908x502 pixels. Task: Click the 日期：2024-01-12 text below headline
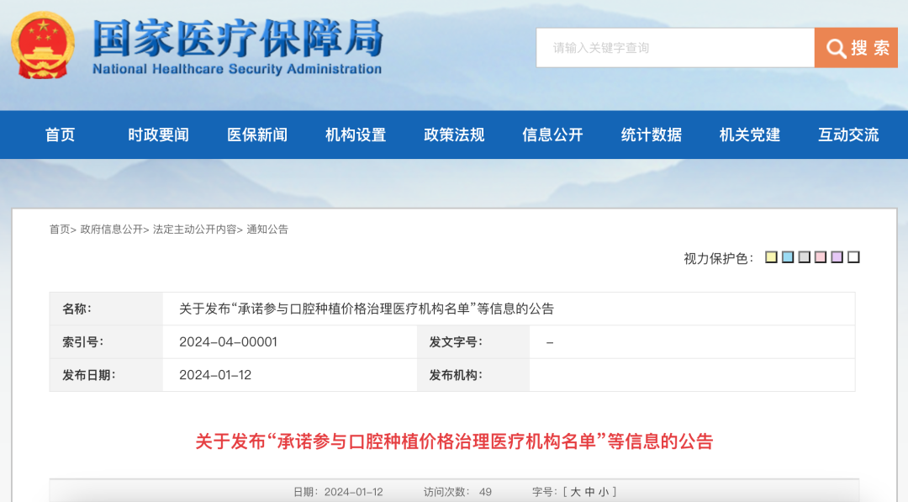[338, 492]
